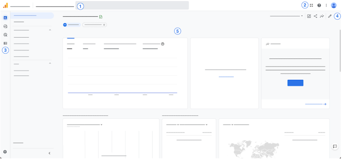
Task: Click the search bar at the top
Action: point(132,5)
